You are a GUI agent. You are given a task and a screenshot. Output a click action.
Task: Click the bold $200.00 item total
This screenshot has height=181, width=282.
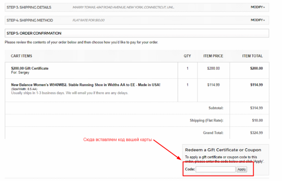tap(257, 68)
